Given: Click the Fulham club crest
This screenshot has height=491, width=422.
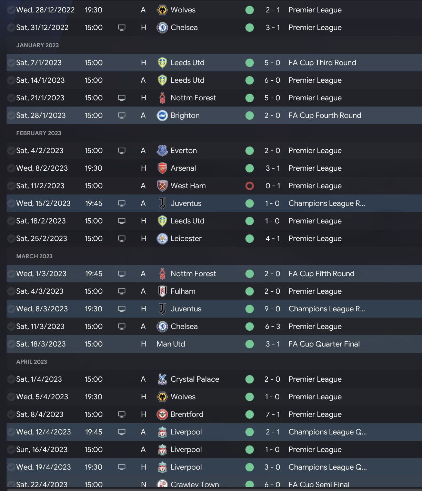Looking at the screenshot, I should 162,291.
